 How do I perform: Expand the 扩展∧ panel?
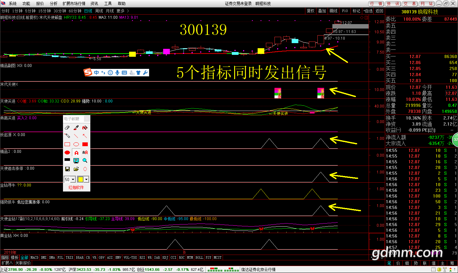coord(7,263)
